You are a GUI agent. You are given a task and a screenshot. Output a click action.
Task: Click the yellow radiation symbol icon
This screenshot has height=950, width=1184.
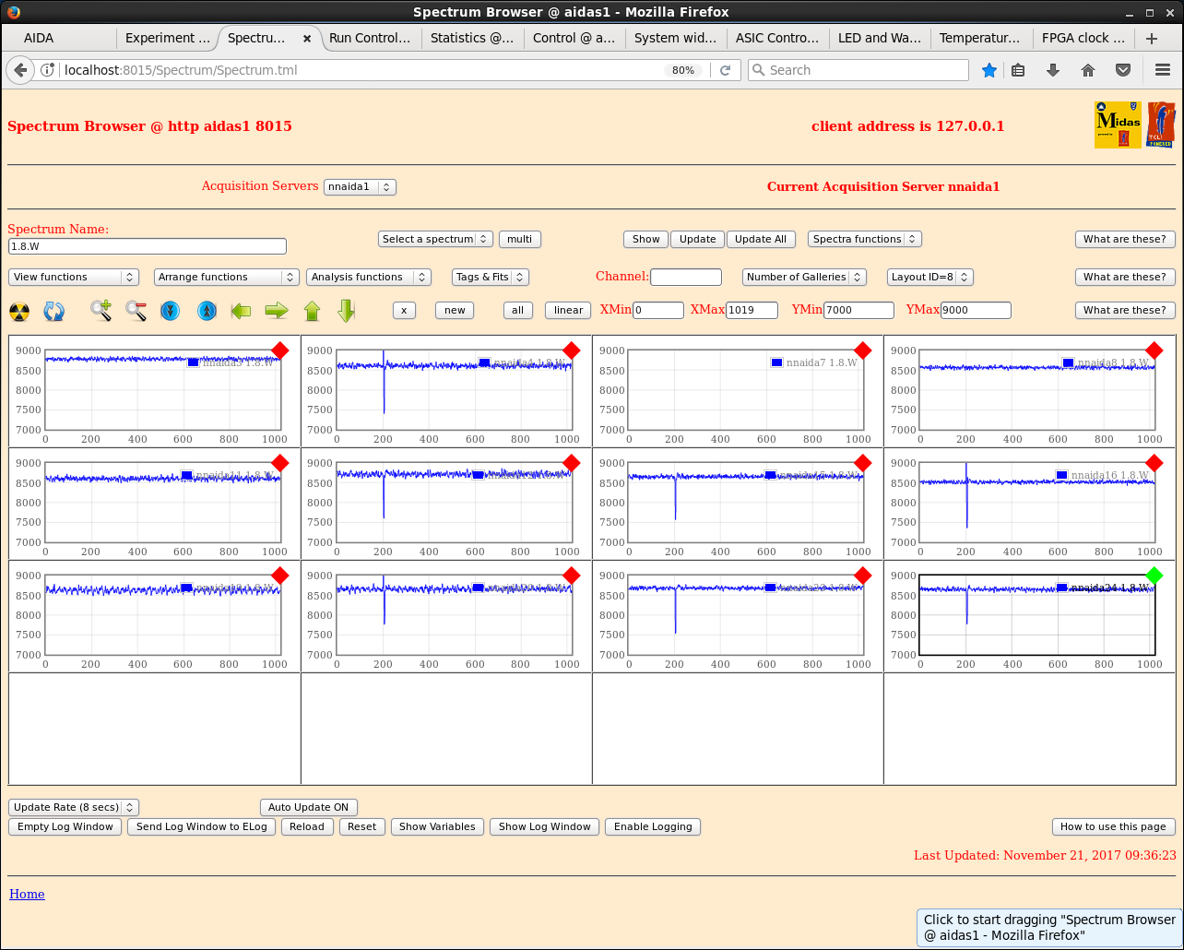tap(19, 311)
